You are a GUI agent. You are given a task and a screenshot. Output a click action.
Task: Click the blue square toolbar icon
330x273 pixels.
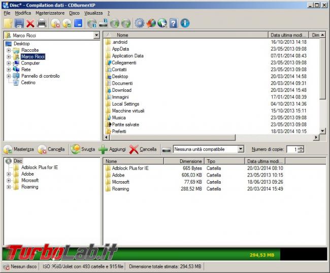click(x=78, y=23)
